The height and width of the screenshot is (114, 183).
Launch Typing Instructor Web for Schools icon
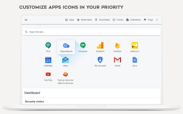65,74
